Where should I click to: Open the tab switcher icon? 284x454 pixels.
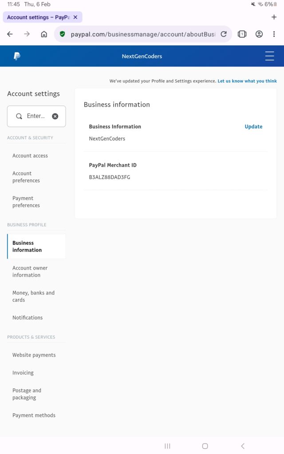point(242,34)
